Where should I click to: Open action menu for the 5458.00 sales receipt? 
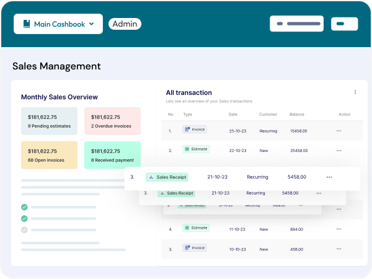(329, 177)
